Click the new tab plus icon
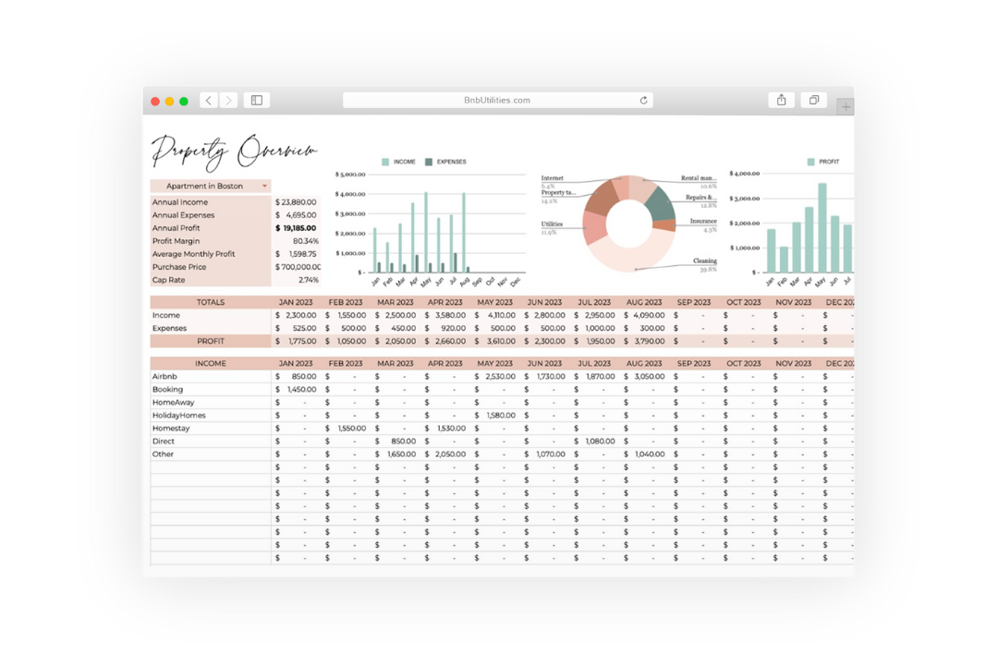The image size is (998, 665). tap(846, 107)
